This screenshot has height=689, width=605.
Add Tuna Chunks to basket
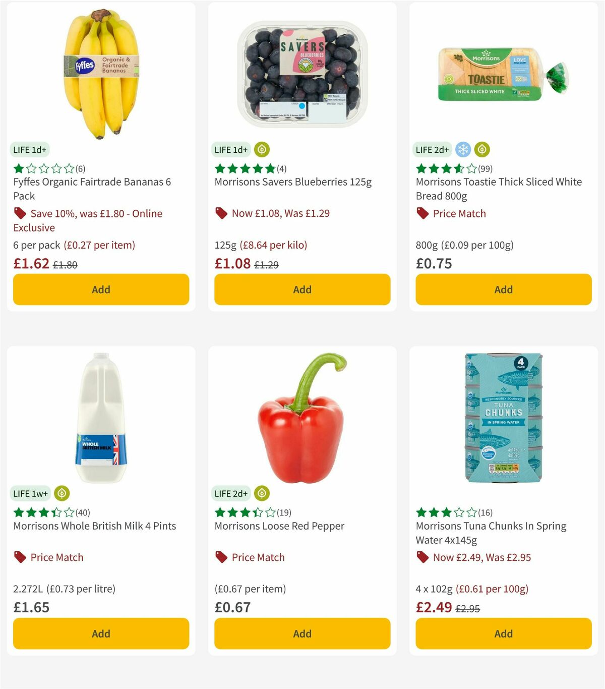click(x=503, y=634)
